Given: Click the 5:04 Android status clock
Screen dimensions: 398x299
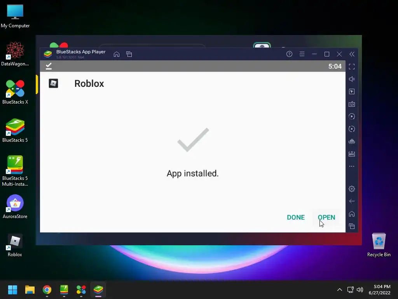Looking at the screenshot, I should coord(335,66).
